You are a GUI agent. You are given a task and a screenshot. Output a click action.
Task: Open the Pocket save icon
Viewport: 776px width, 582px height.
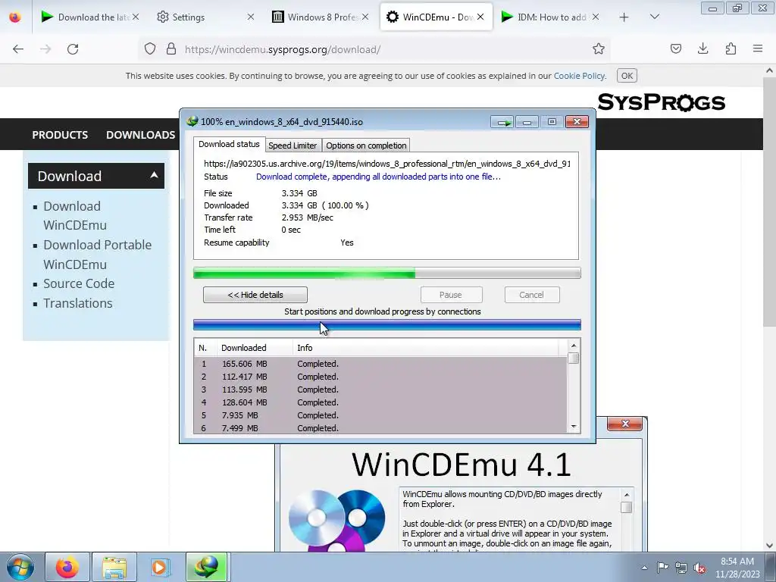[x=676, y=49]
